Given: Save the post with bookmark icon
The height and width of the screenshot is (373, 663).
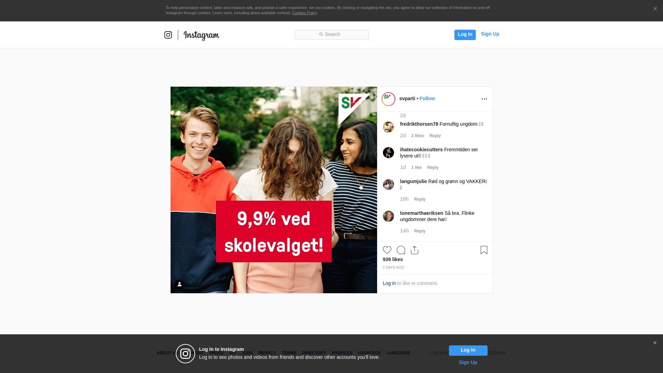Looking at the screenshot, I should pos(484,250).
